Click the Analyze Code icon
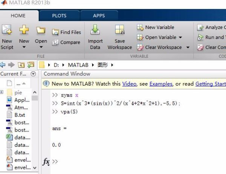 200,27
